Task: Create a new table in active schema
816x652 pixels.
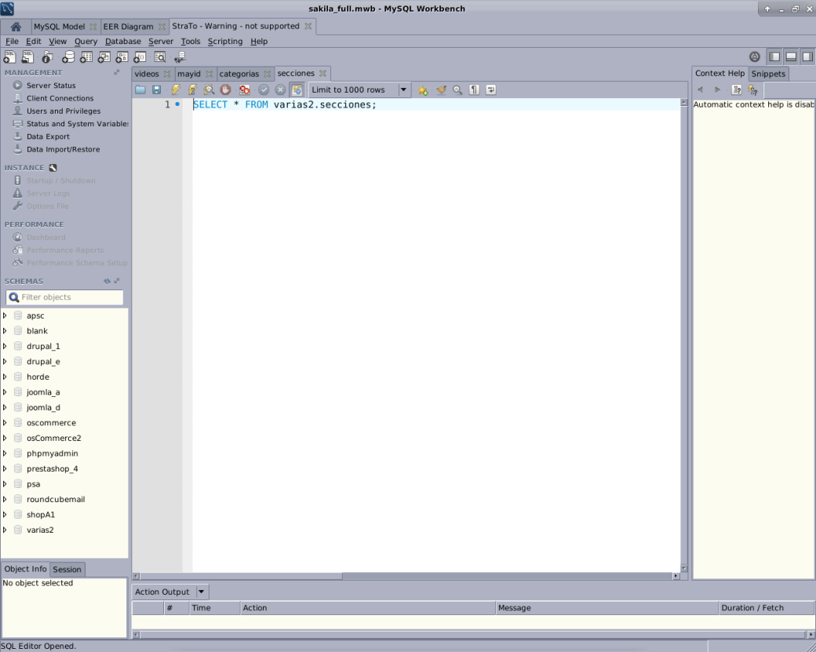Action: [86, 57]
